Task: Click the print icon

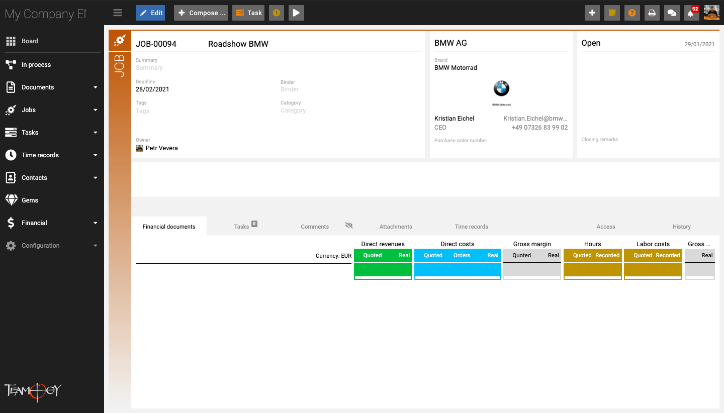Action: click(652, 13)
